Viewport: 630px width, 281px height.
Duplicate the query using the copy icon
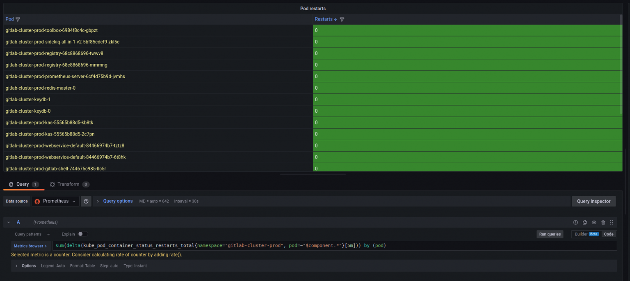point(584,222)
